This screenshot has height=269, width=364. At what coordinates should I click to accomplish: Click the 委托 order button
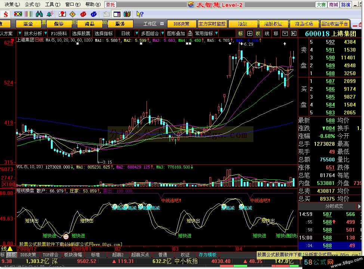tap(110, 4)
